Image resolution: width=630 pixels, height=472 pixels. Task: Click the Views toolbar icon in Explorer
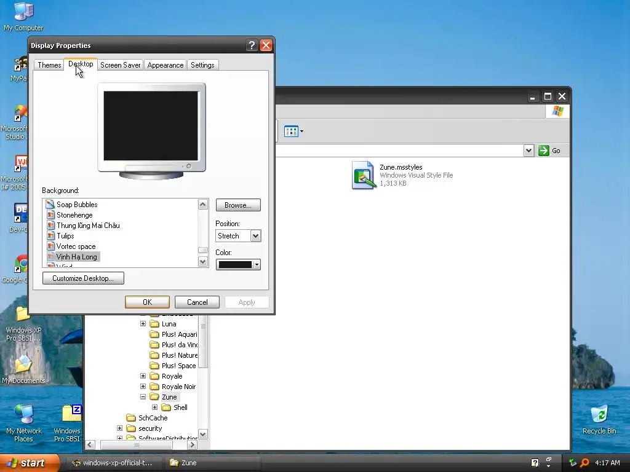click(291, 132)
